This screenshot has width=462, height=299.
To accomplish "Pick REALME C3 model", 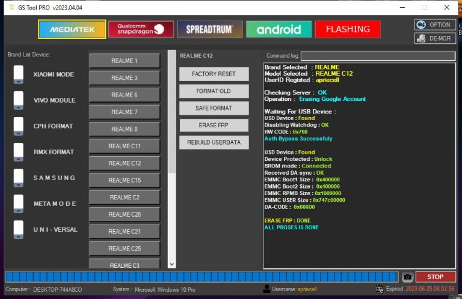I will click(x=125, y=264).
